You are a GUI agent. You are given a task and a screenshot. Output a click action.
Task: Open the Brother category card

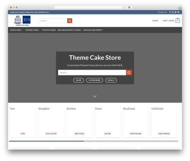click(79, 122)
